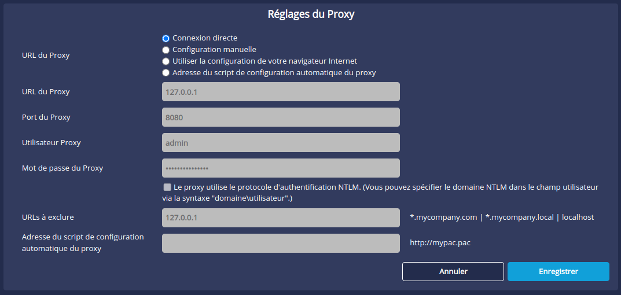
Task: Focus the empty PAC script address field
Action: [281, 243]
